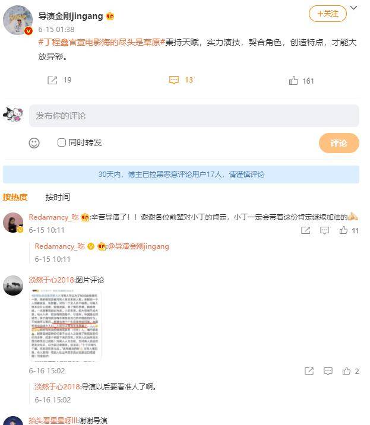This screenshot has width=370, height=425.
Task: Like 淡然于心2018's comment with 2 likes
Action: coord(346,371)
